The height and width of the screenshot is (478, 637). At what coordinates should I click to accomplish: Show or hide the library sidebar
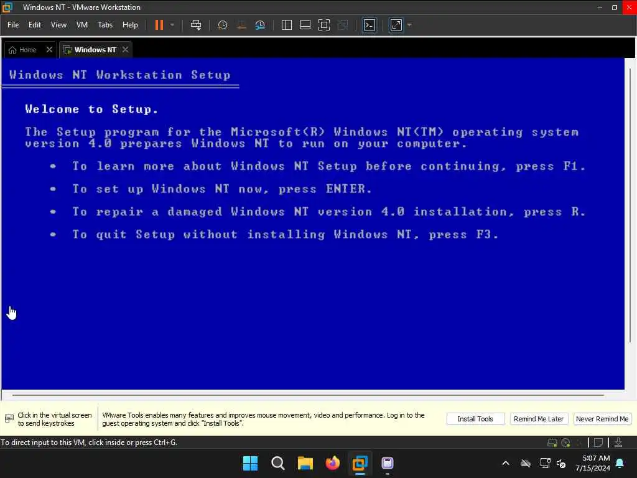click(x=286, y=25)
